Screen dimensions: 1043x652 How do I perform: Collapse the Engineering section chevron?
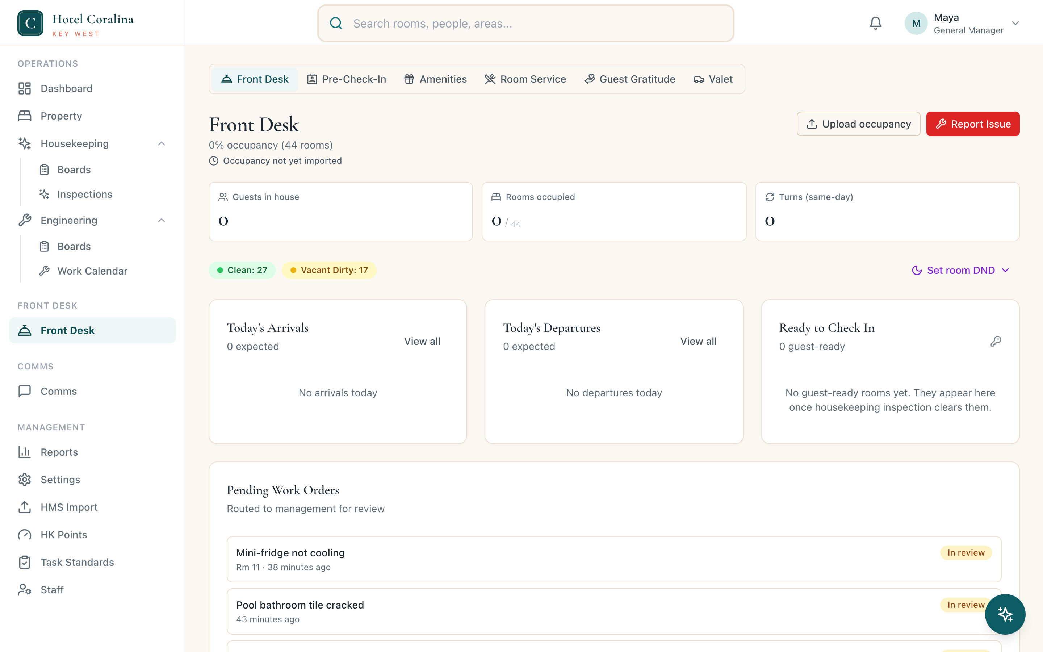162,220
